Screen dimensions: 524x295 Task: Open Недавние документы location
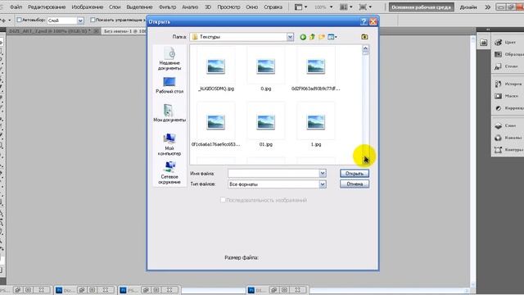(x=169, y=59)
